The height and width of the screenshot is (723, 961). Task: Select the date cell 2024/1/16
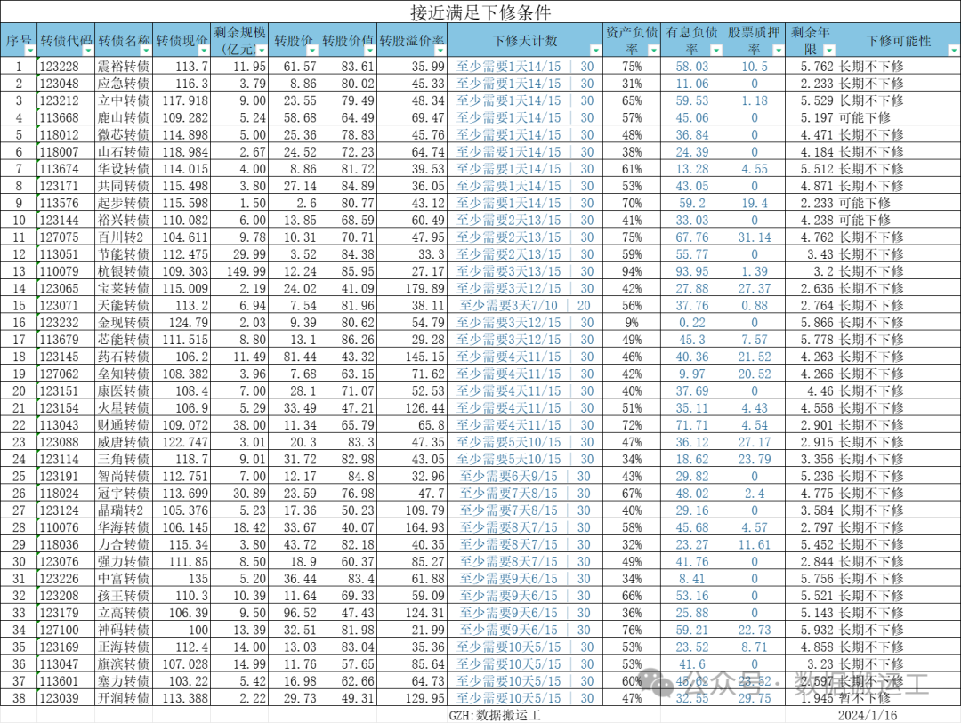coord(898,715)
